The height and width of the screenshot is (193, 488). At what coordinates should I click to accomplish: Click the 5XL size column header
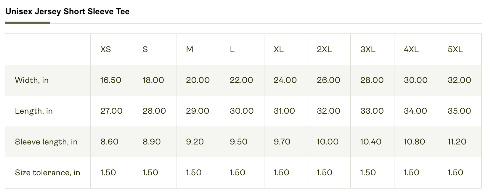coord(455,49)
